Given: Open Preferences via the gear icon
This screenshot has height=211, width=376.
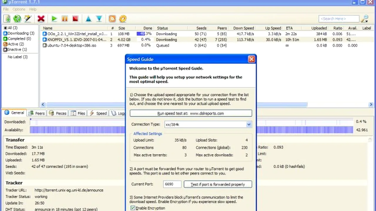Looking at the screenshot, I should (x=123, y=18).
